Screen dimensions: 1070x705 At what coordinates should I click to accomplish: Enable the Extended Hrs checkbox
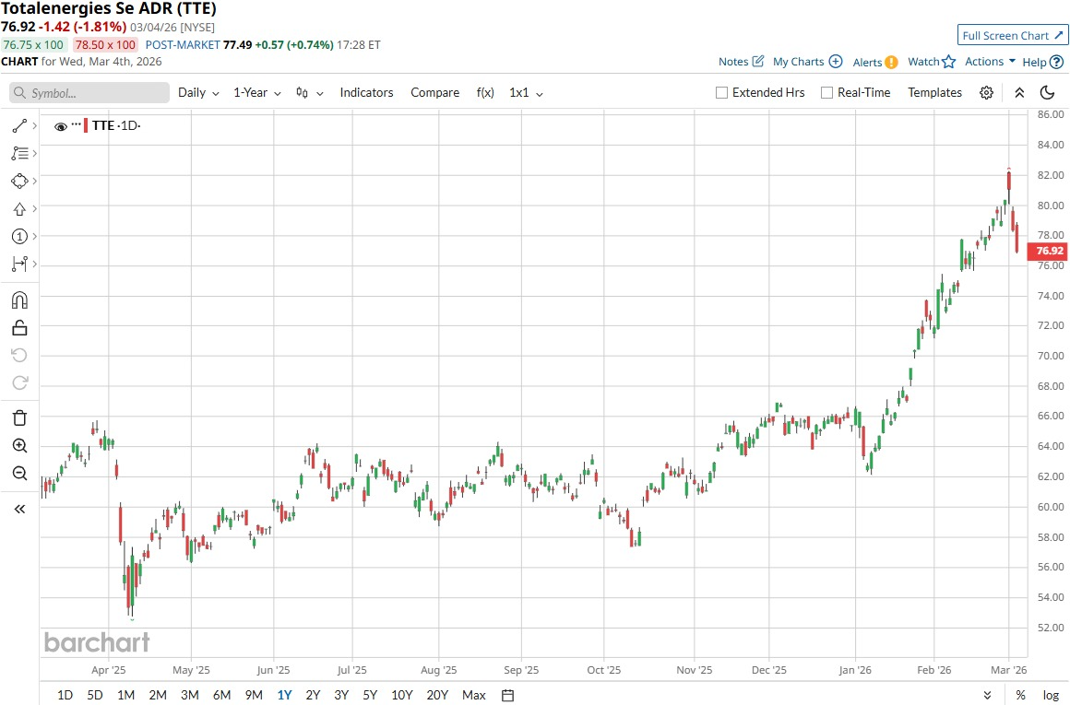(x=722, y=92)
